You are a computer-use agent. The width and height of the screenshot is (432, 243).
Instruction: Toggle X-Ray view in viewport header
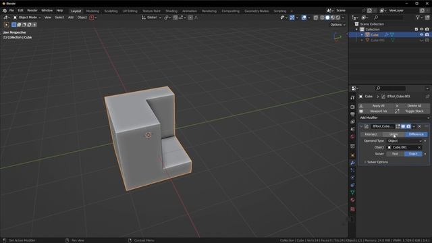pyautogui.click(x=316, y=18)
